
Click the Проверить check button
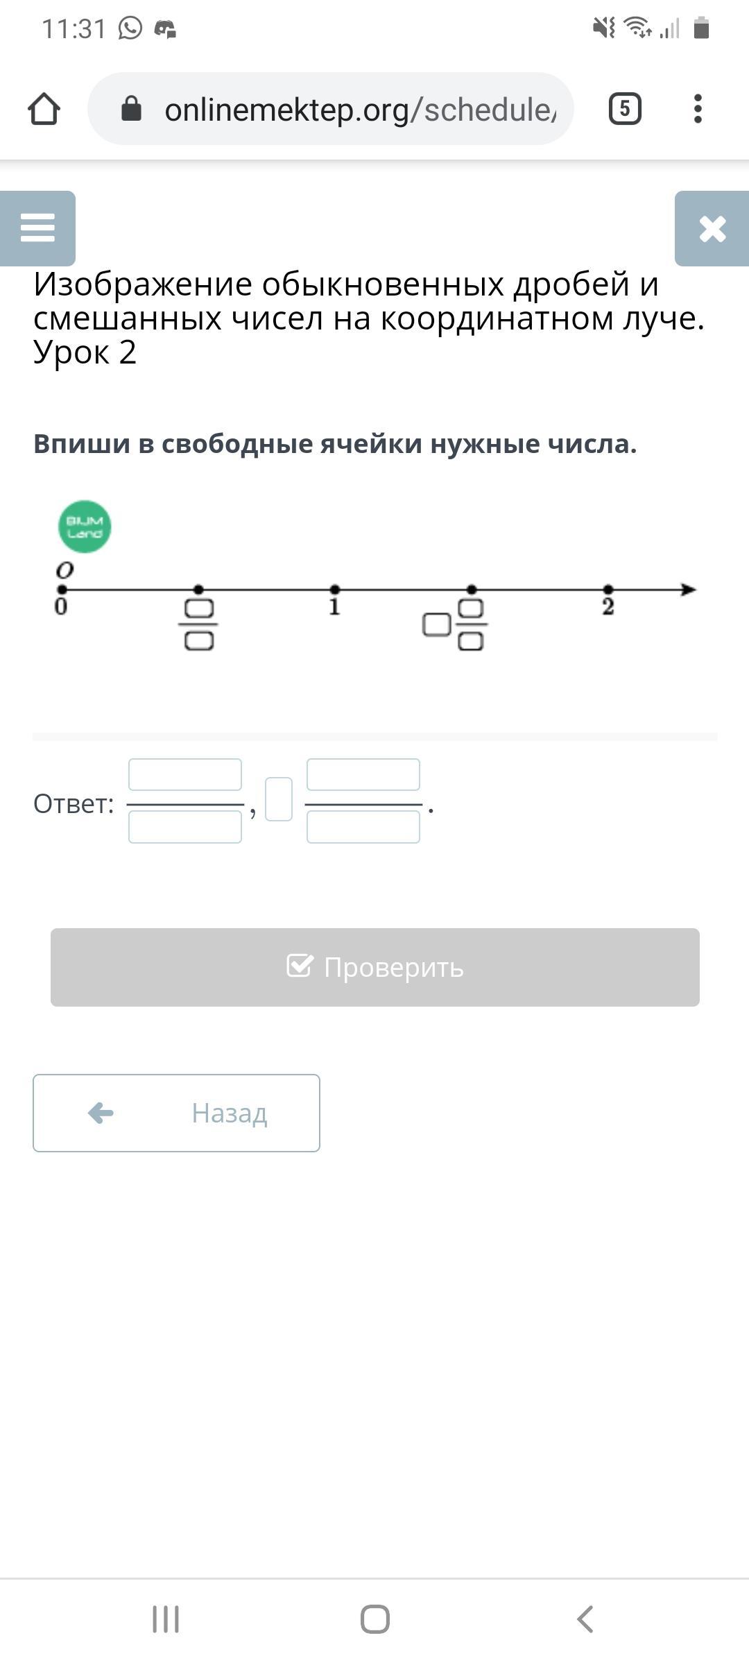(x=375, y=967)
